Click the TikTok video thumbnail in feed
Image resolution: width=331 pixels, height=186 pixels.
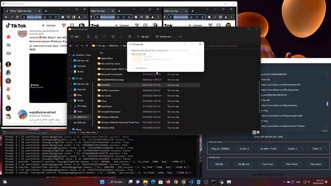[48, 78]
